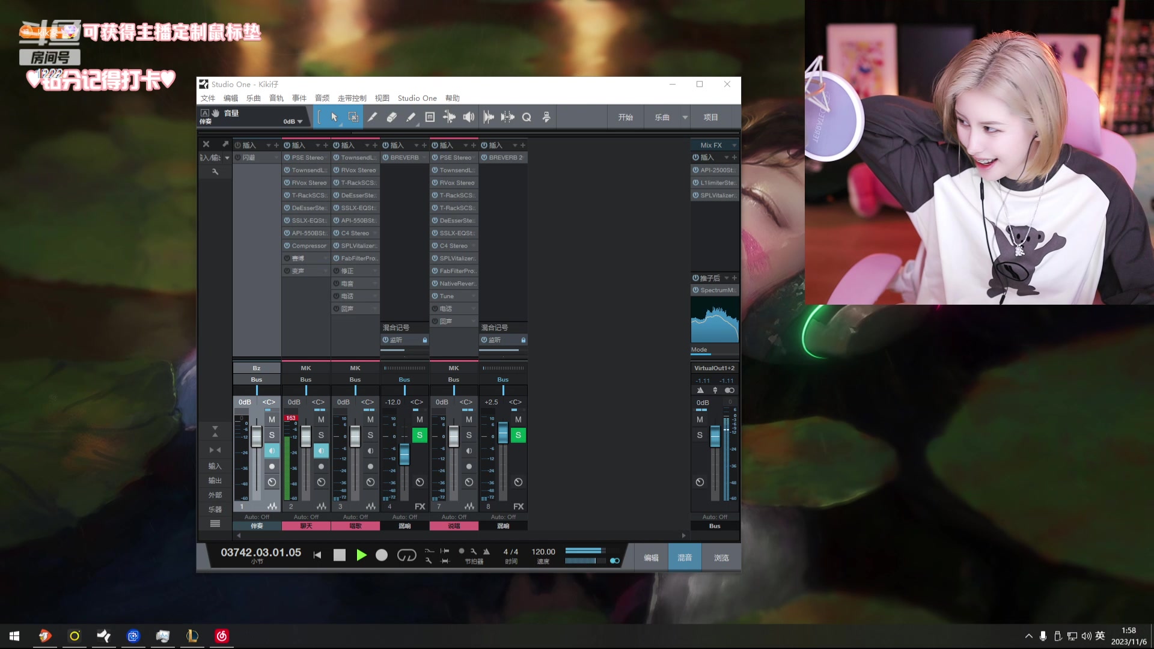Image resolution: width=1154 pixels, height=649 pixels.
Task: Click the 120.00 tempo field
Action: (543, 552)
